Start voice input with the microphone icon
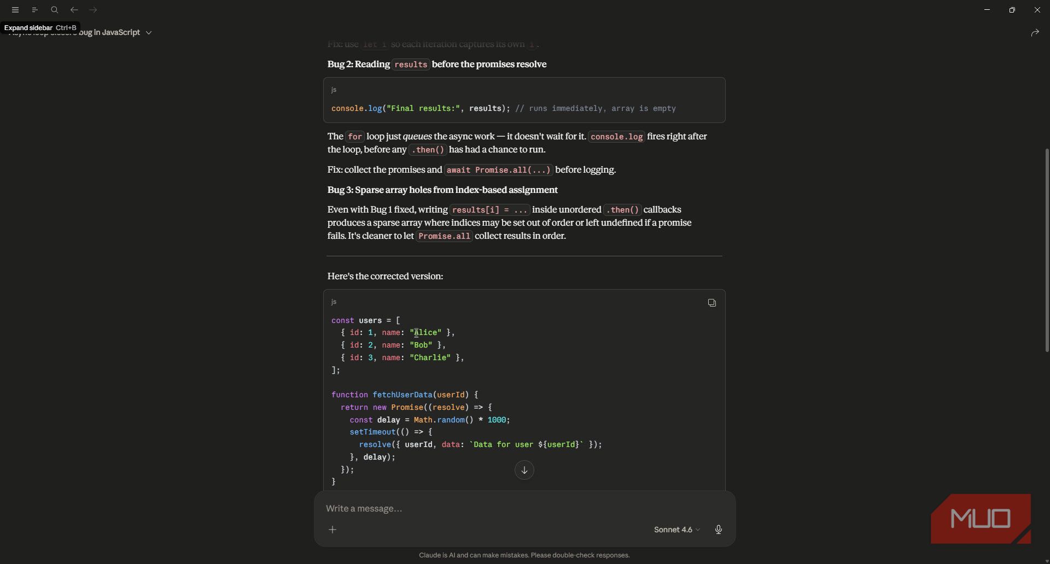 point(719,530)
